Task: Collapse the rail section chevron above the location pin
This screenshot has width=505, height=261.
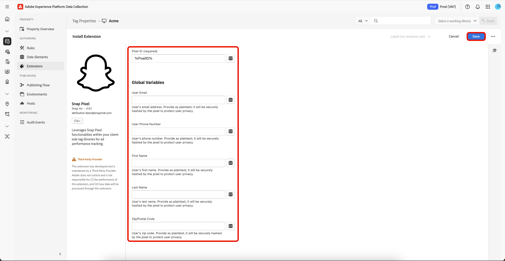Action: pyautogui.click(x=7, y=94)
